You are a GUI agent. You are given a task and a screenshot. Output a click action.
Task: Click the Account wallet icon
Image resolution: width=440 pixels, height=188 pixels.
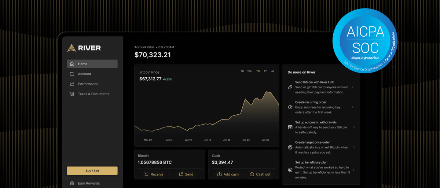72,74
